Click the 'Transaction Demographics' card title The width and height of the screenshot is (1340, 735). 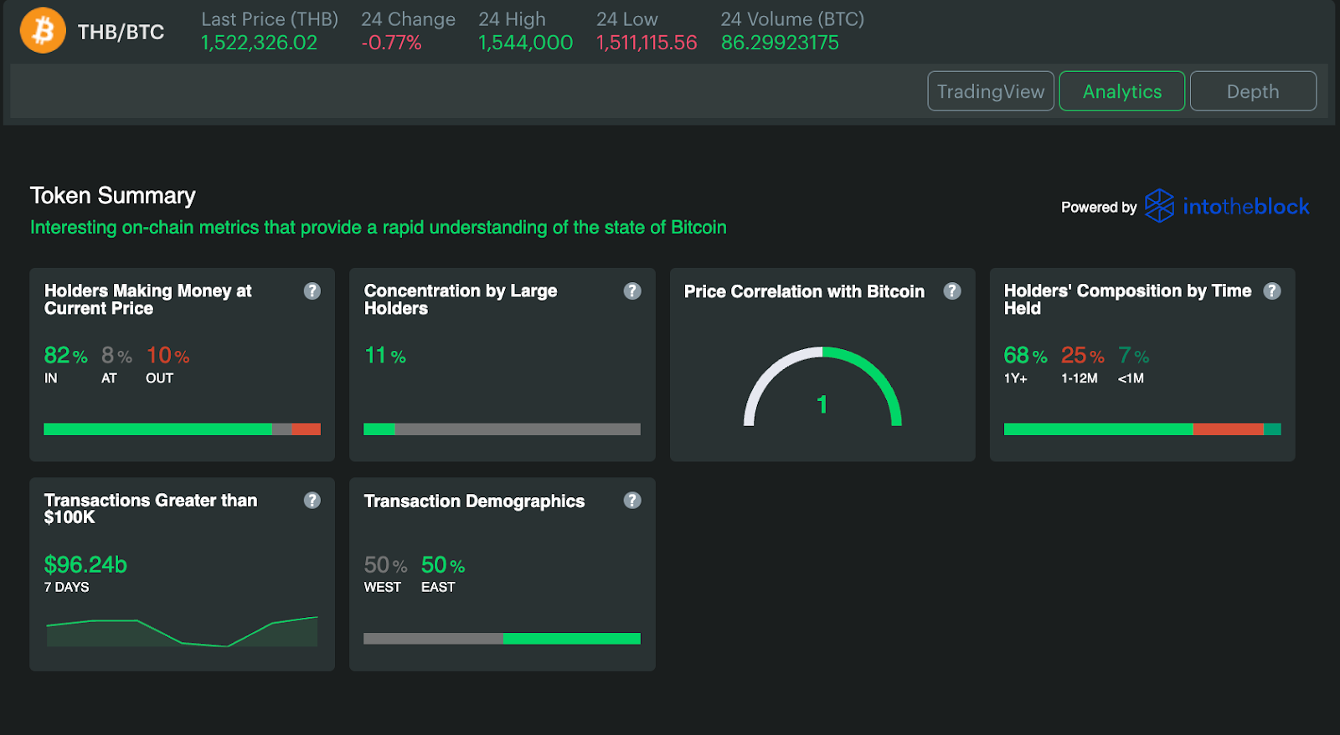[x=474, y=501]
